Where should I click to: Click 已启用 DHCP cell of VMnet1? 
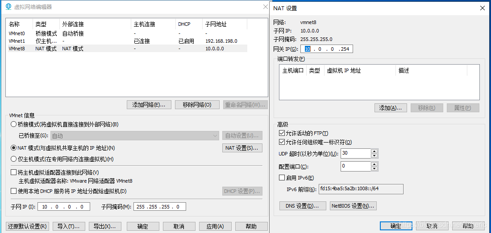[186, 41]
